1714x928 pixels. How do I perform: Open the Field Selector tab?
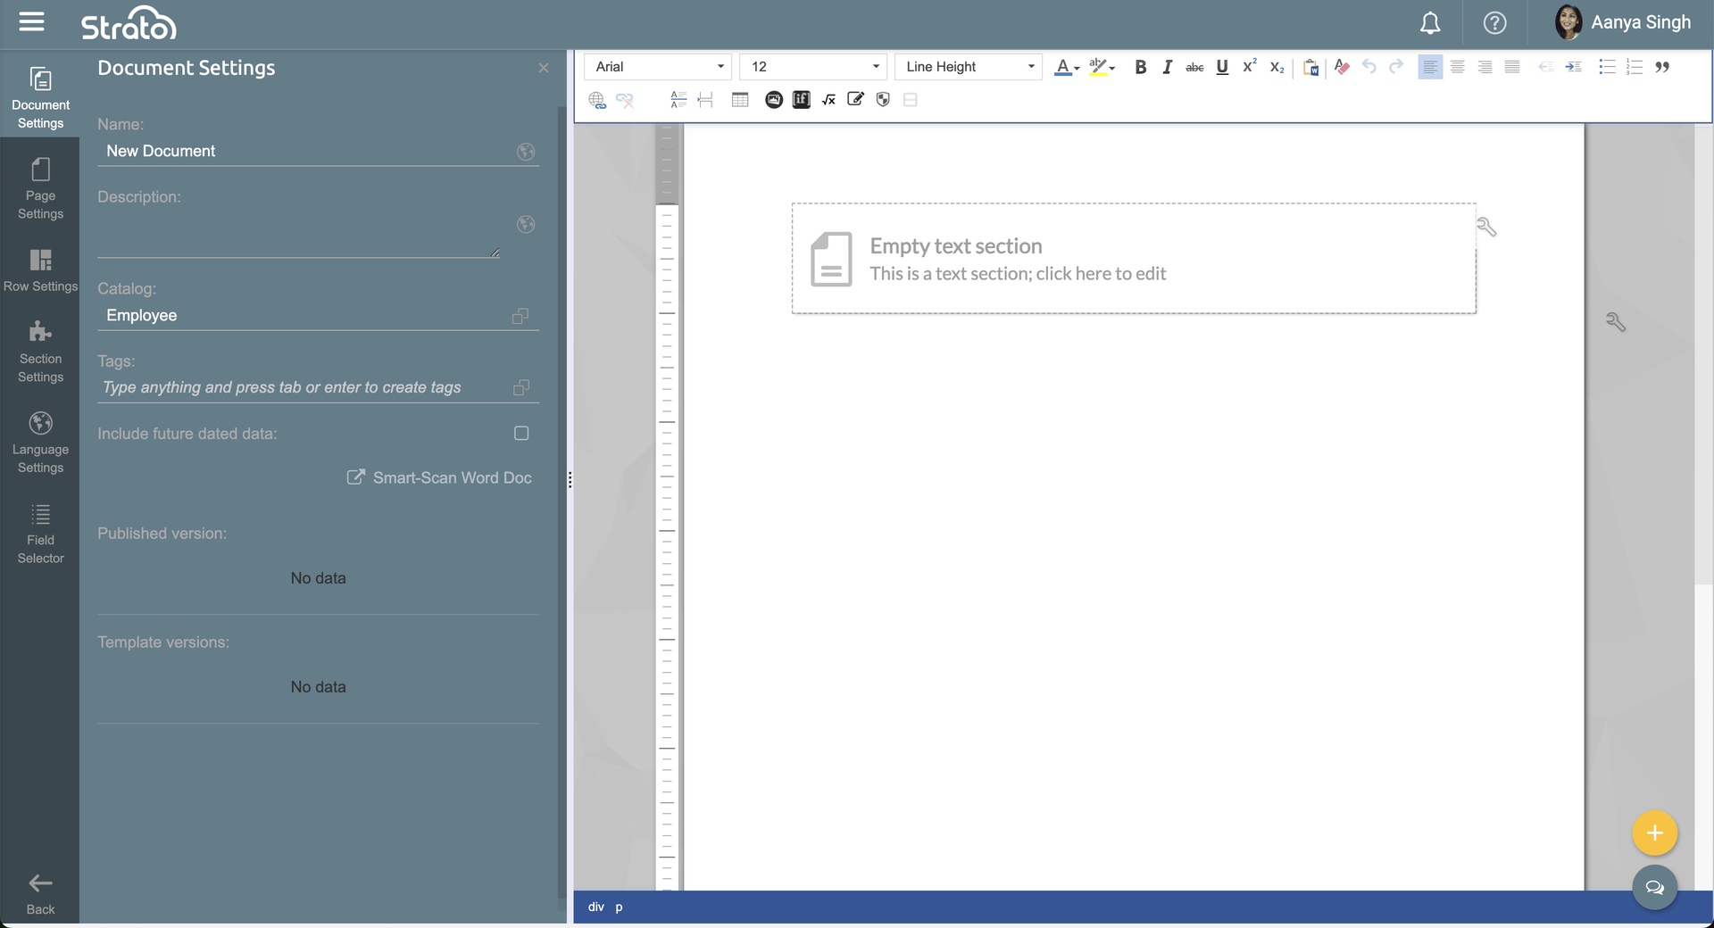(x=40, y=534)
